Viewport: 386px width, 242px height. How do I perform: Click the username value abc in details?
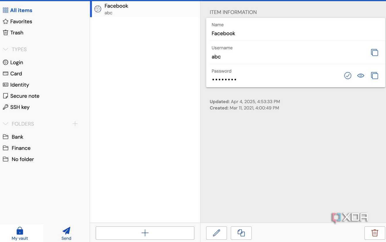pos(216,57)
